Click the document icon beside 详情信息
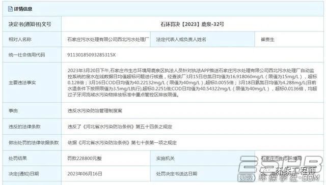This screenshot has width=326, height=185. coord(10,9)
